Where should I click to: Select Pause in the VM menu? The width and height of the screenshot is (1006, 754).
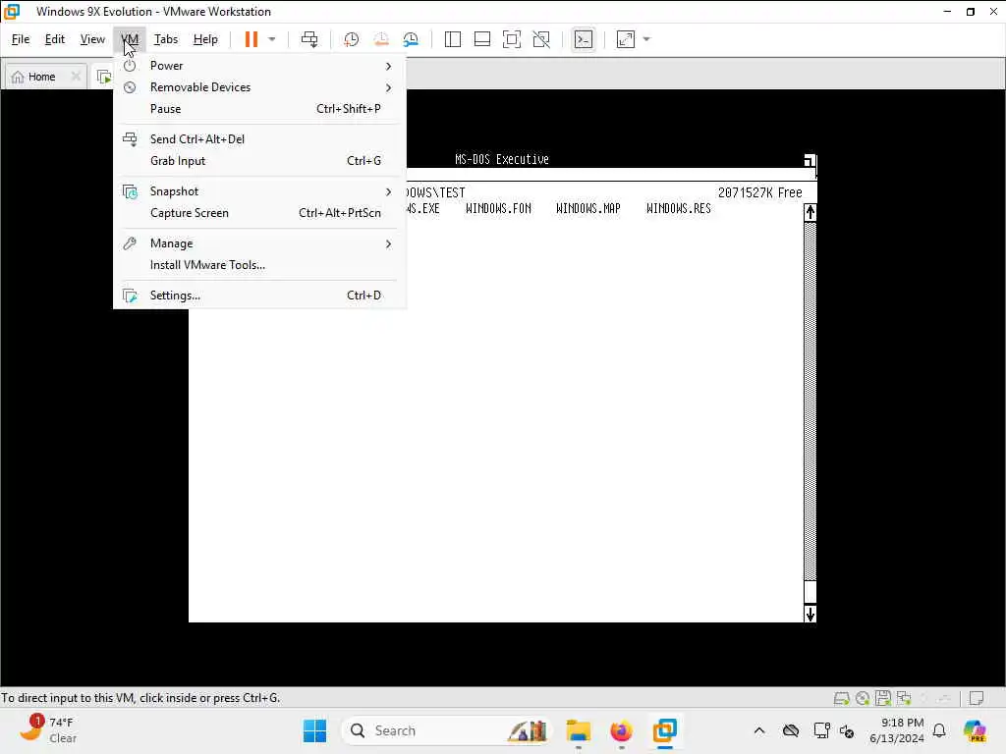coord(259,109)
